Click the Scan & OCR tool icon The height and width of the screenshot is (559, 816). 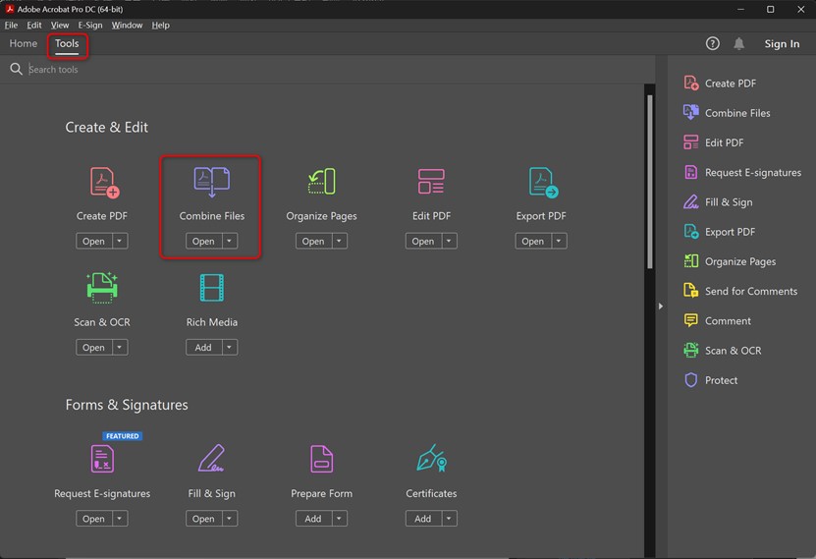[102, 287]
